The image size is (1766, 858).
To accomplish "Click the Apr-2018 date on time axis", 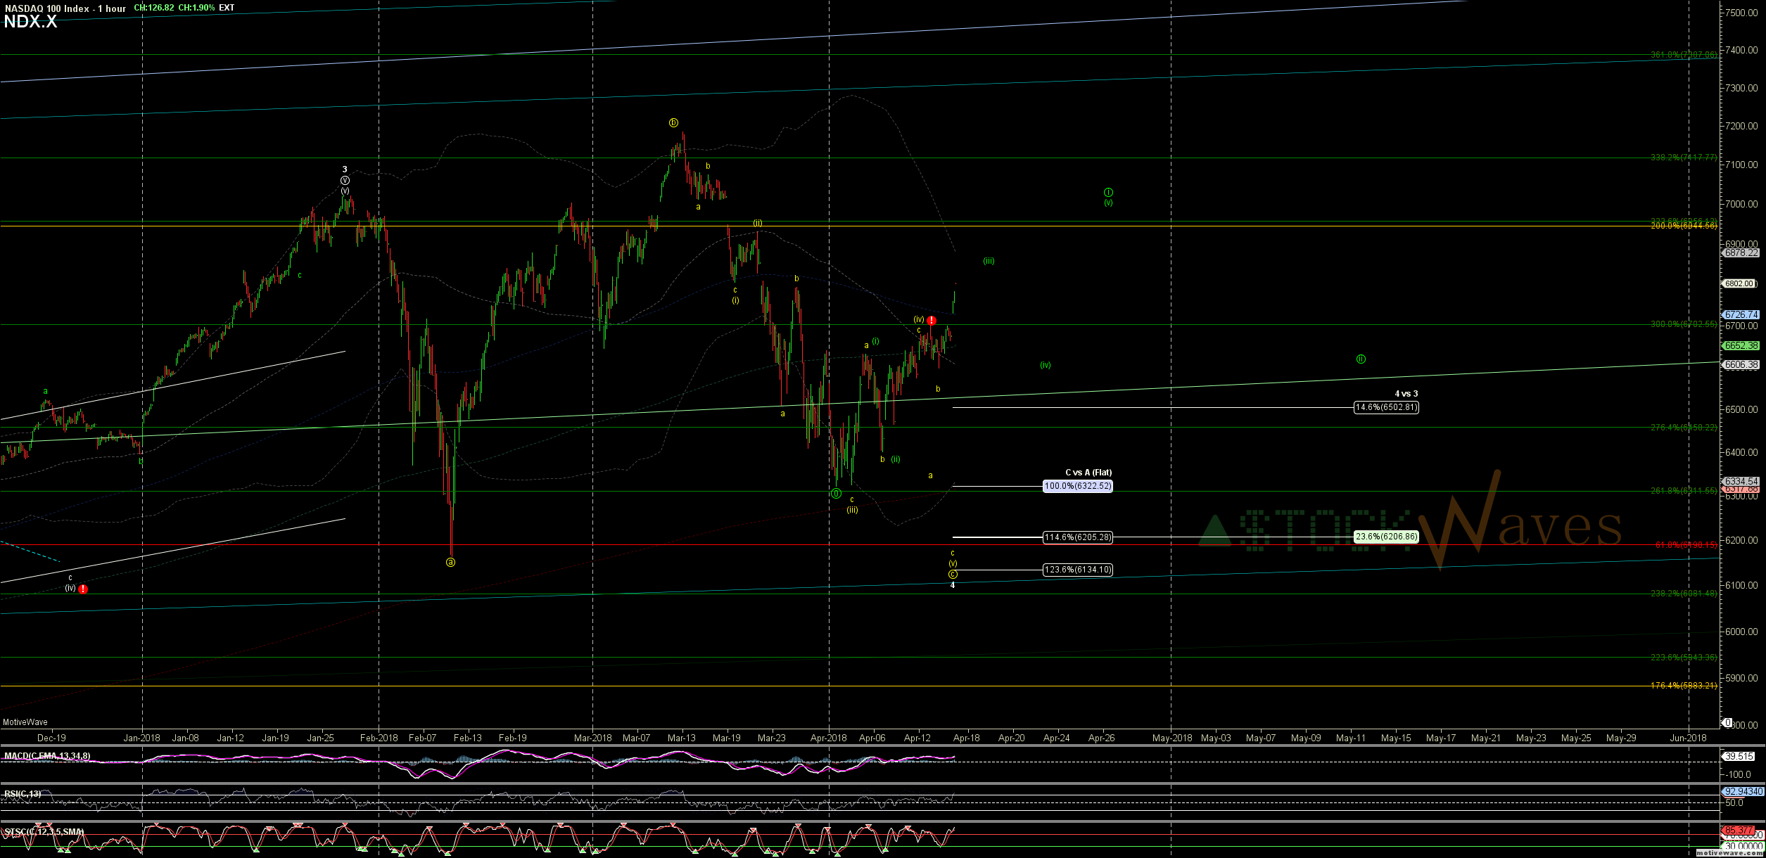I will point(828,738).
